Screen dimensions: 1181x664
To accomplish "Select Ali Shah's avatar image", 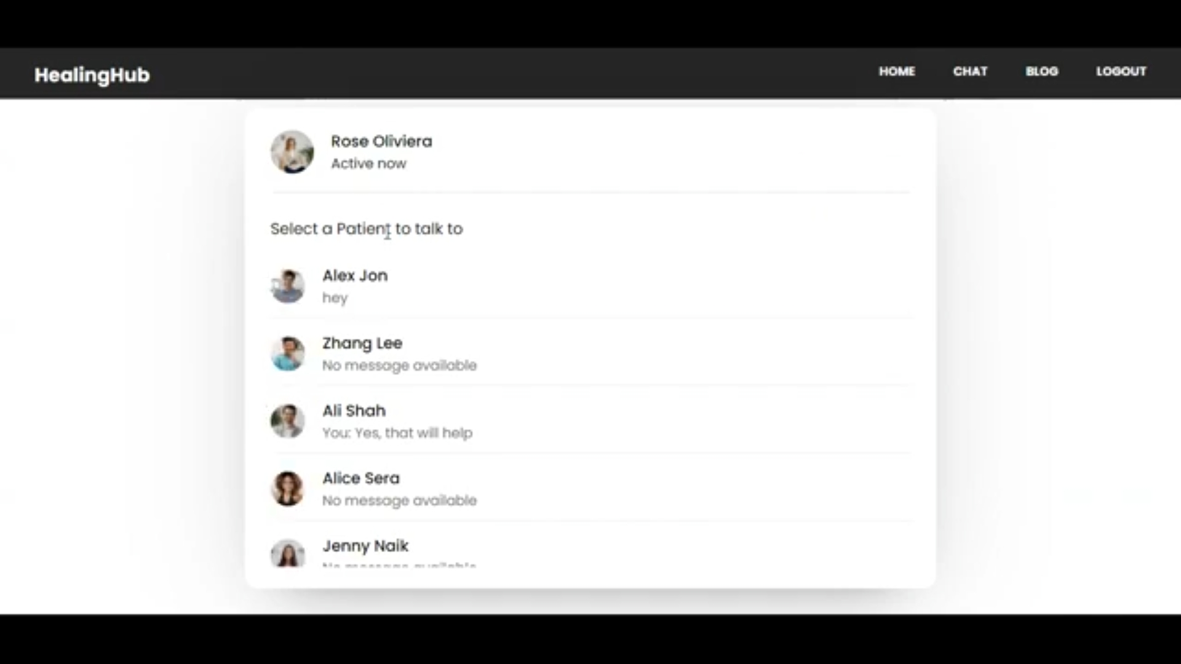I will (x=288, y=421).
